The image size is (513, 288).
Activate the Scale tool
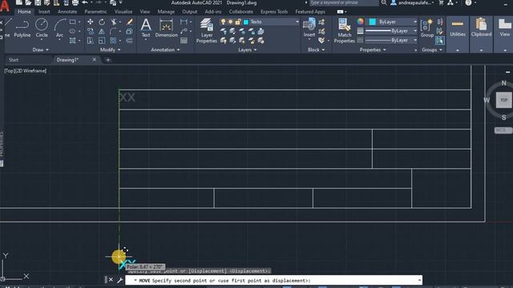click(x=102, y=41)
